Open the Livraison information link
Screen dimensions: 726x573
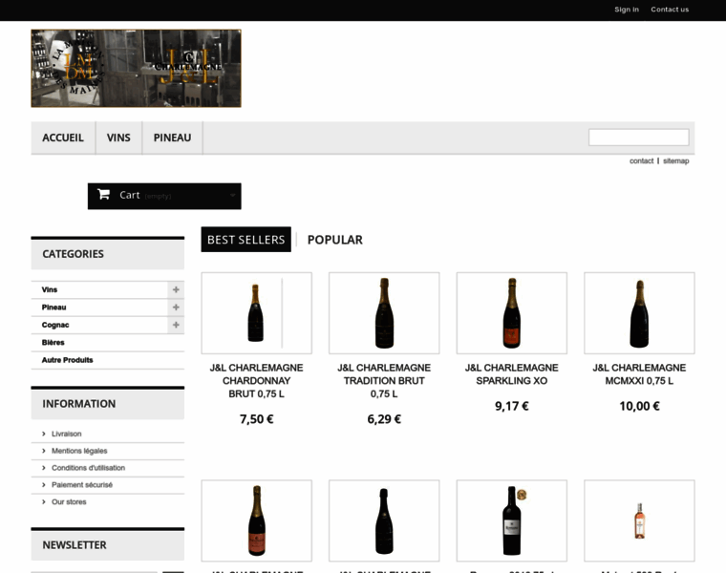coord(66,434)
